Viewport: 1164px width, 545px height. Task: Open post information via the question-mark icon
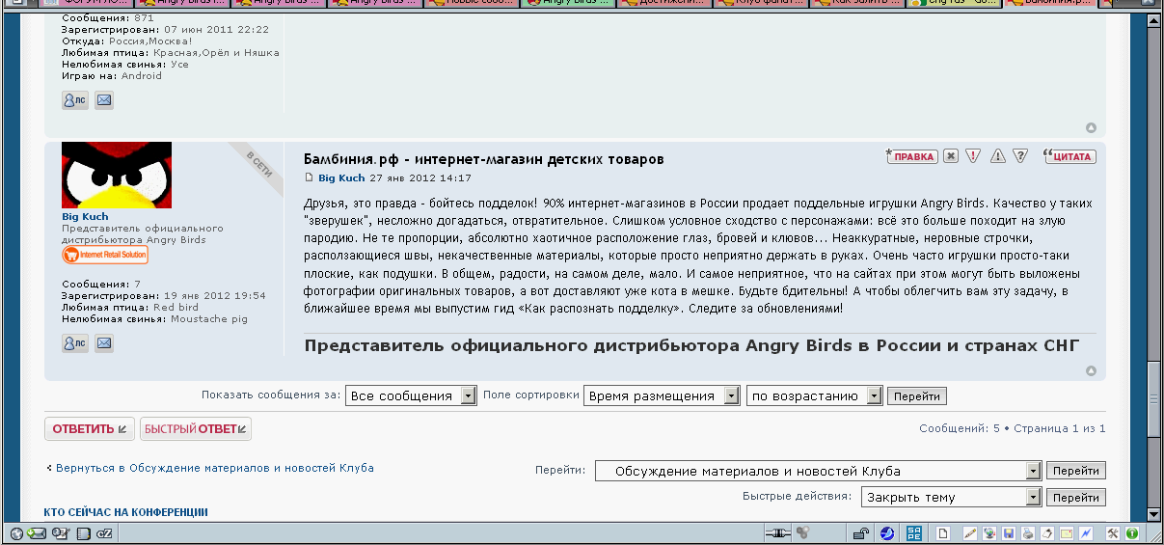(x=1020, y=156)
